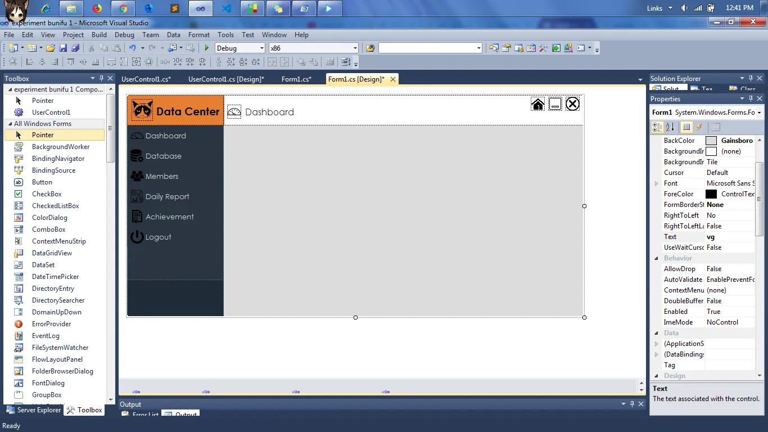Select the Database button on the form
Screen dimensions: 768x432
pyautogui.click(x=175, y=156)
